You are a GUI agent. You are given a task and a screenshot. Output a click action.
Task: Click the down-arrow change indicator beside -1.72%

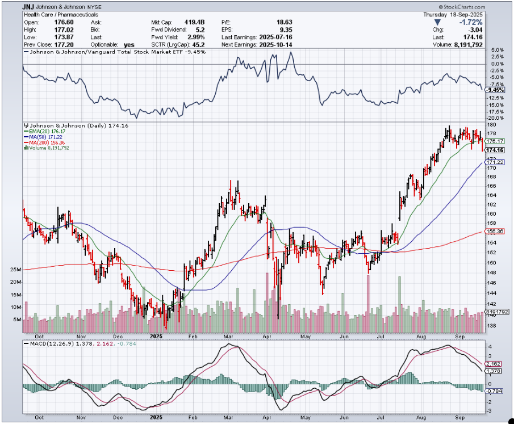coord(437,22)
